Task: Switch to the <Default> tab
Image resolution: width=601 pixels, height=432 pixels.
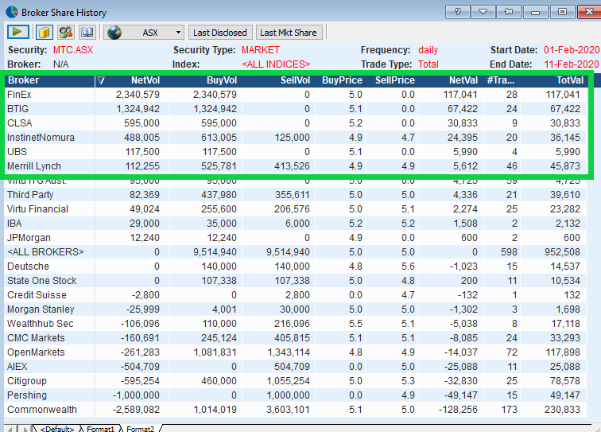Action: point(56,429)
